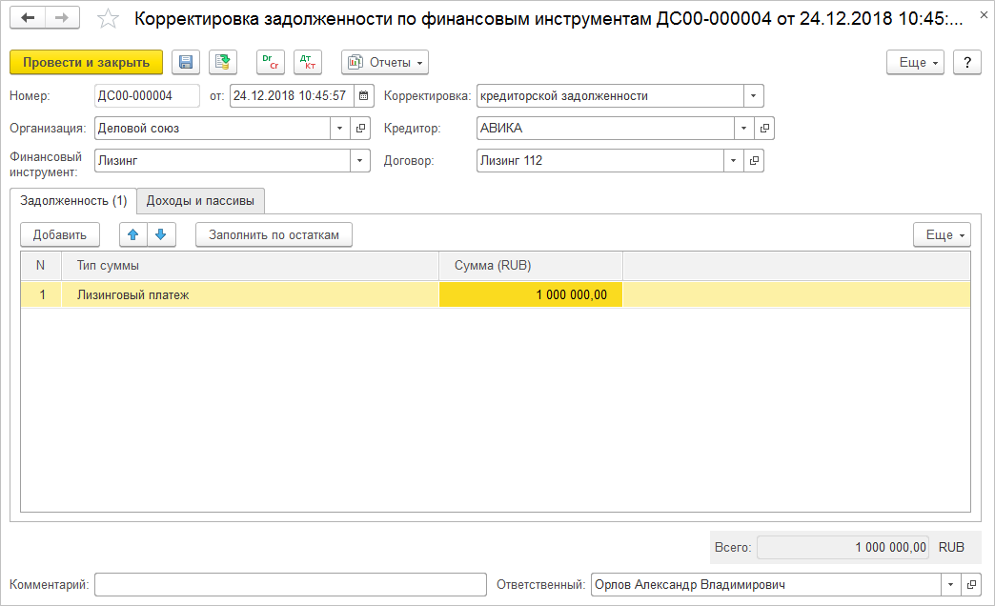
Task: Expand the Договор dropdown list
Action: [x=733, y=160]
